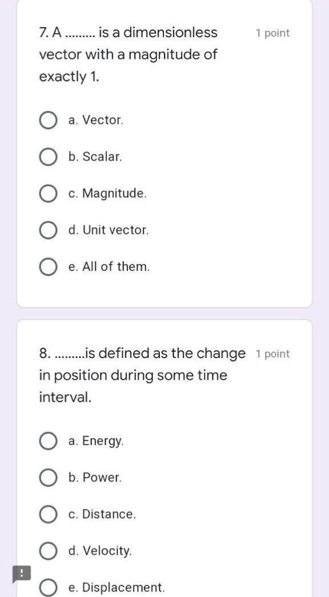Select answer 'c. Magnitude.' for question 7

[48, 193]
